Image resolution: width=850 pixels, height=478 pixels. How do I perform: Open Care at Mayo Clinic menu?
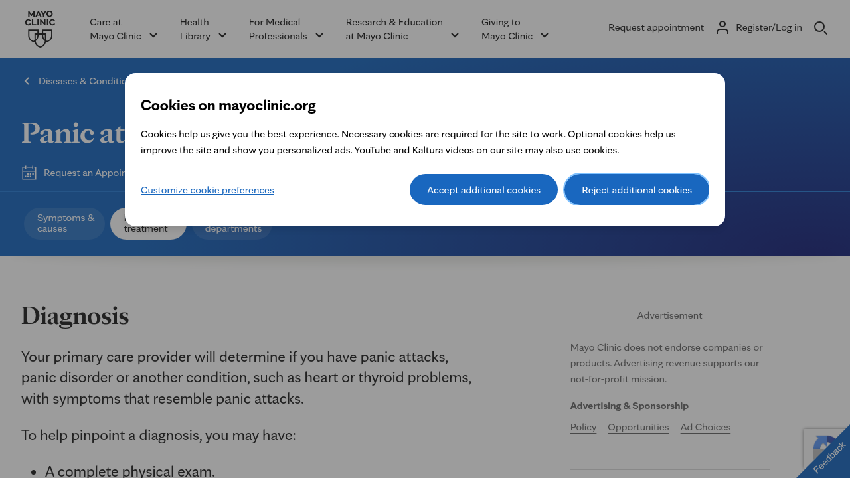pos(116,29)
